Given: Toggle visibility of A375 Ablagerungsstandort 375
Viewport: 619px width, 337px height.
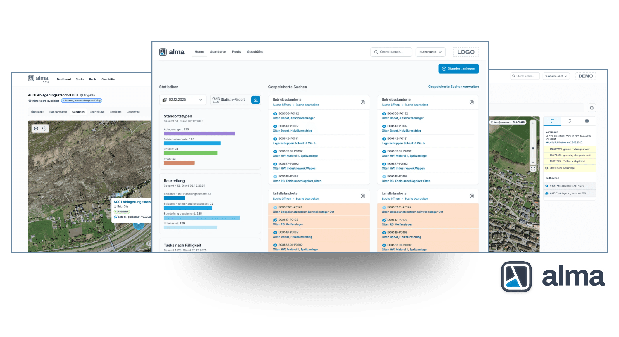Looking at the screenshot, I should tap(547, 186).
